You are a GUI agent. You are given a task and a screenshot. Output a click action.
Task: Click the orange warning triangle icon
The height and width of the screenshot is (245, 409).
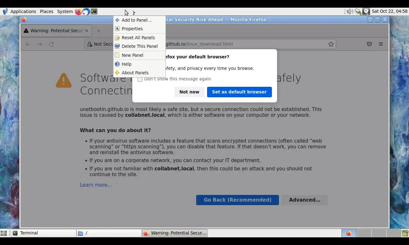(64, 80)
